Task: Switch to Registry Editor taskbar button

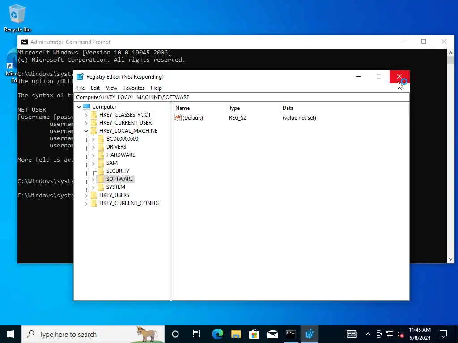Action: (x=310, y=334)
